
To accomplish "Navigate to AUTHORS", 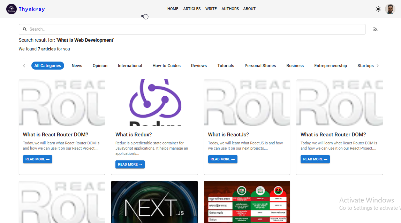I will point(230,9).
